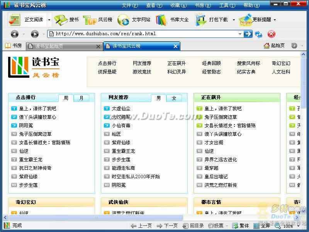Open the forward button history dropdown
Image resolution: width=309 pixels, height=232 pixels.
[44, 34]
